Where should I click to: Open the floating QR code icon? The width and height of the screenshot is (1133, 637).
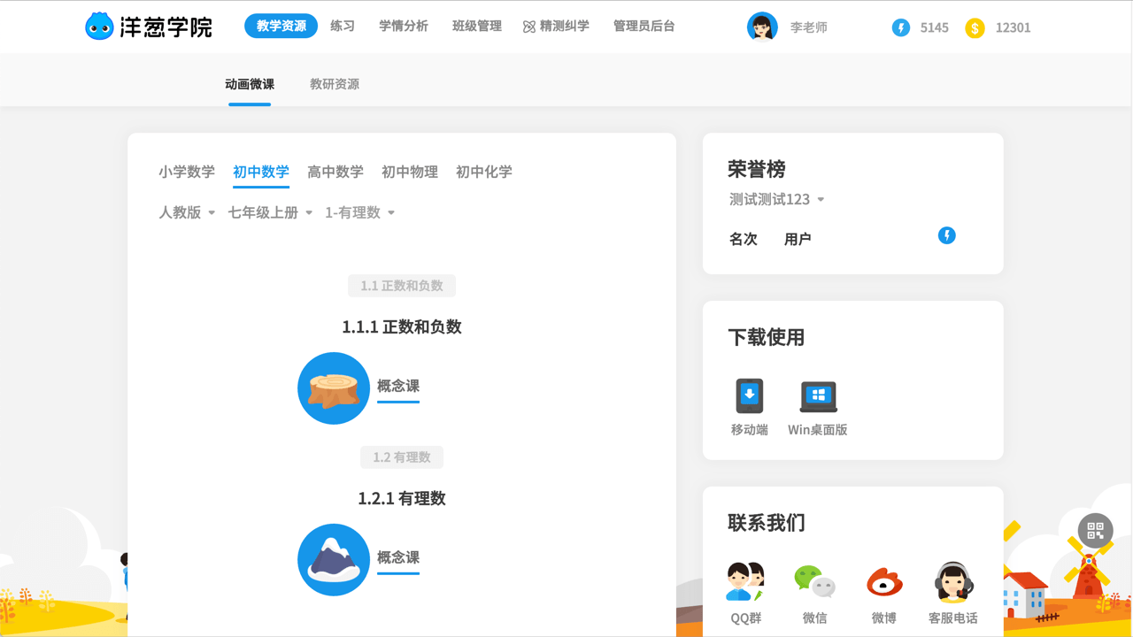[1095, 531]
